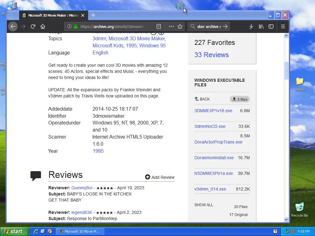The image size is (315, 236).
Task: Click the network icon in system tray
Action: click(286, 231)
